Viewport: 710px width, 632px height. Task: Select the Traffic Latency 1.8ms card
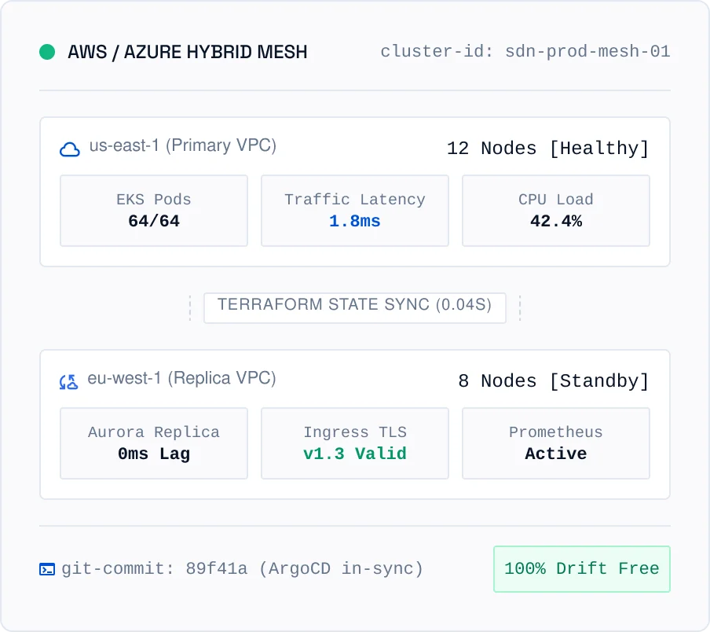click(355, 211)
